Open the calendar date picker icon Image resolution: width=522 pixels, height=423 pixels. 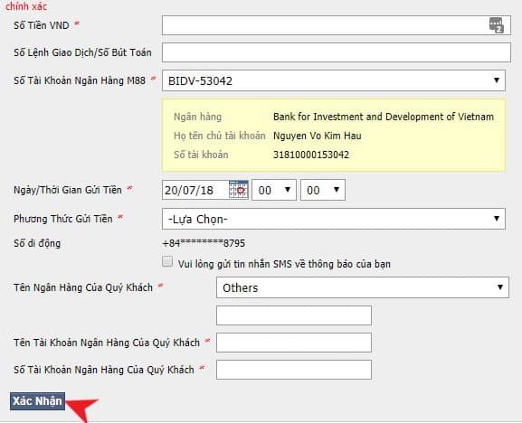238,190
